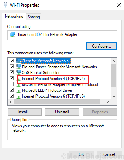
Task: Click the Uninstall button
Action: pyautogui.click(x=62, y=112)
